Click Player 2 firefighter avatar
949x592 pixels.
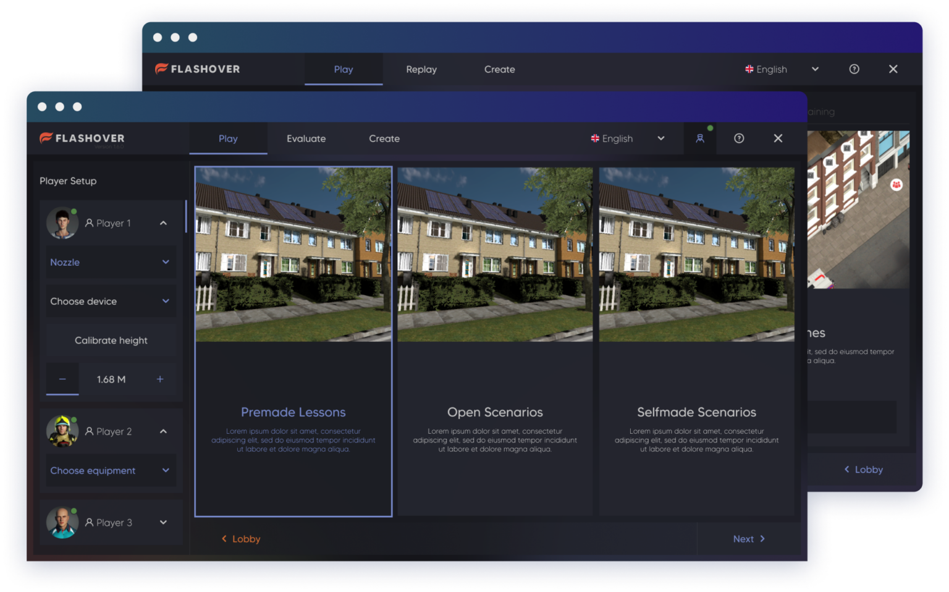pyautogui.click(x=62, y=431)
